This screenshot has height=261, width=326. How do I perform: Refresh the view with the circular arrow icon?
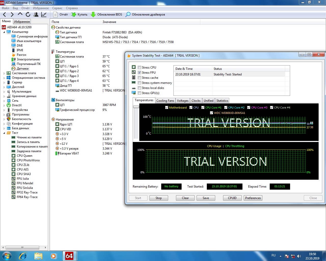coord(28,15)
